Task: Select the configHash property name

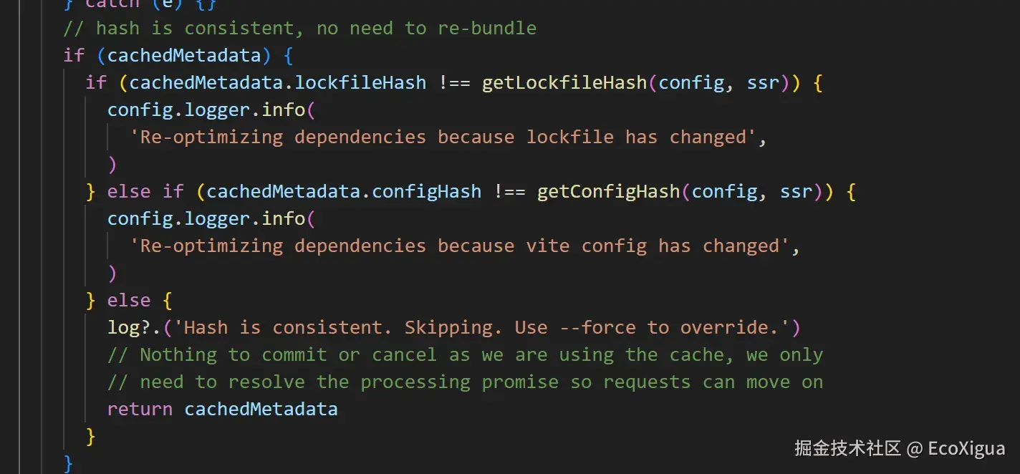Action: click(x=426, y=191)
